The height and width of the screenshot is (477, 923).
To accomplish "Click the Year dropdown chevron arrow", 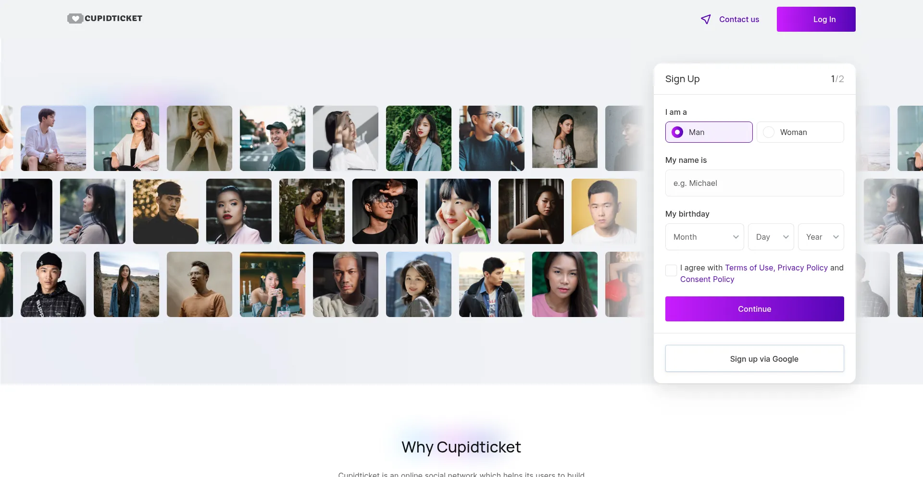I will click(836, 237).
